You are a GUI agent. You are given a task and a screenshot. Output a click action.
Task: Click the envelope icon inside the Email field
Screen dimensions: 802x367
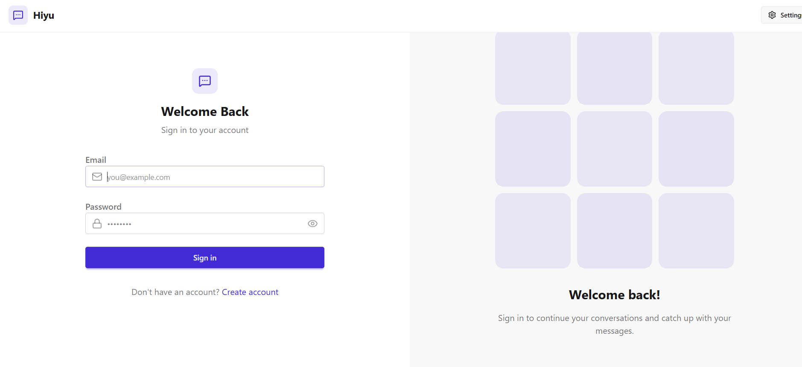pyautogui.click(x=97, y=176)
